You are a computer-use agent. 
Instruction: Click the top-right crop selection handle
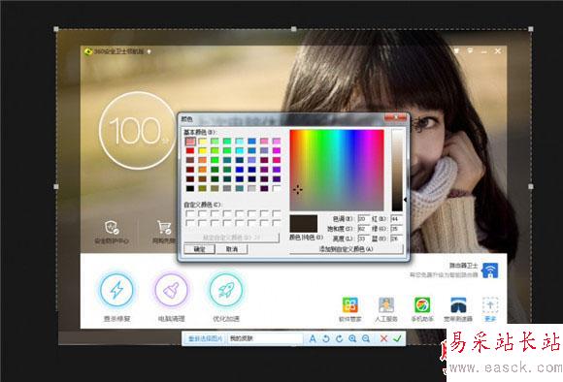click(x=531, y=29)
